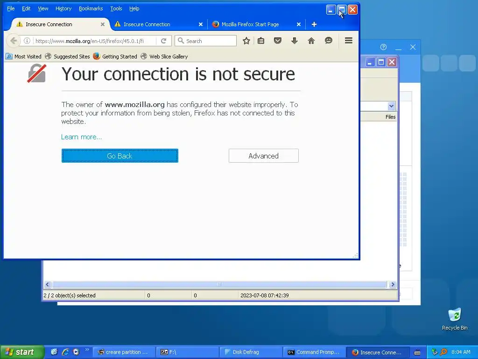The width and height of the screenshot is (478, 359).
Task: Expand quick launch chevron
Action: coord(87,350)
